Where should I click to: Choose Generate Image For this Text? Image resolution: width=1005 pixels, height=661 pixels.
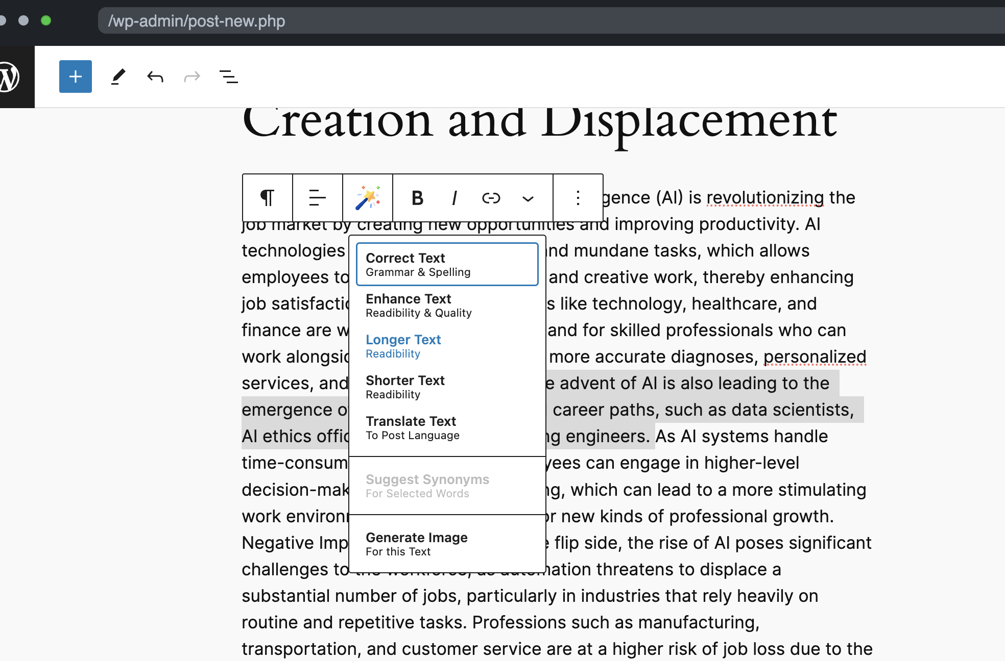[447, 544]
